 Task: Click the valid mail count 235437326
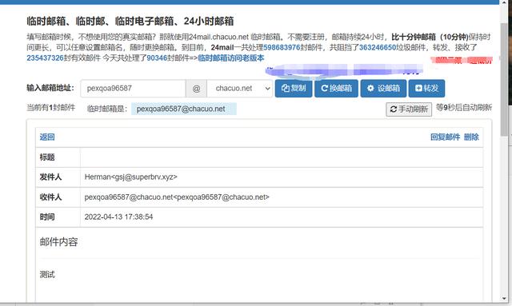(x=45, y=58)
